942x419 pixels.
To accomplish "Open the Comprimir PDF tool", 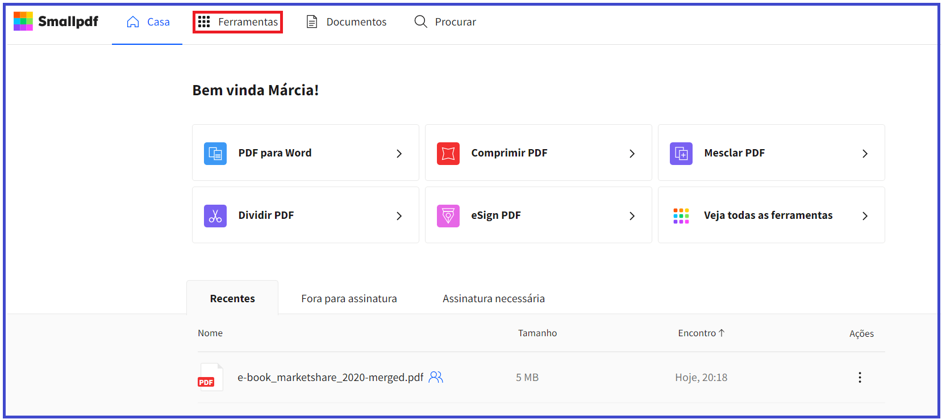I will pos(539,153).
